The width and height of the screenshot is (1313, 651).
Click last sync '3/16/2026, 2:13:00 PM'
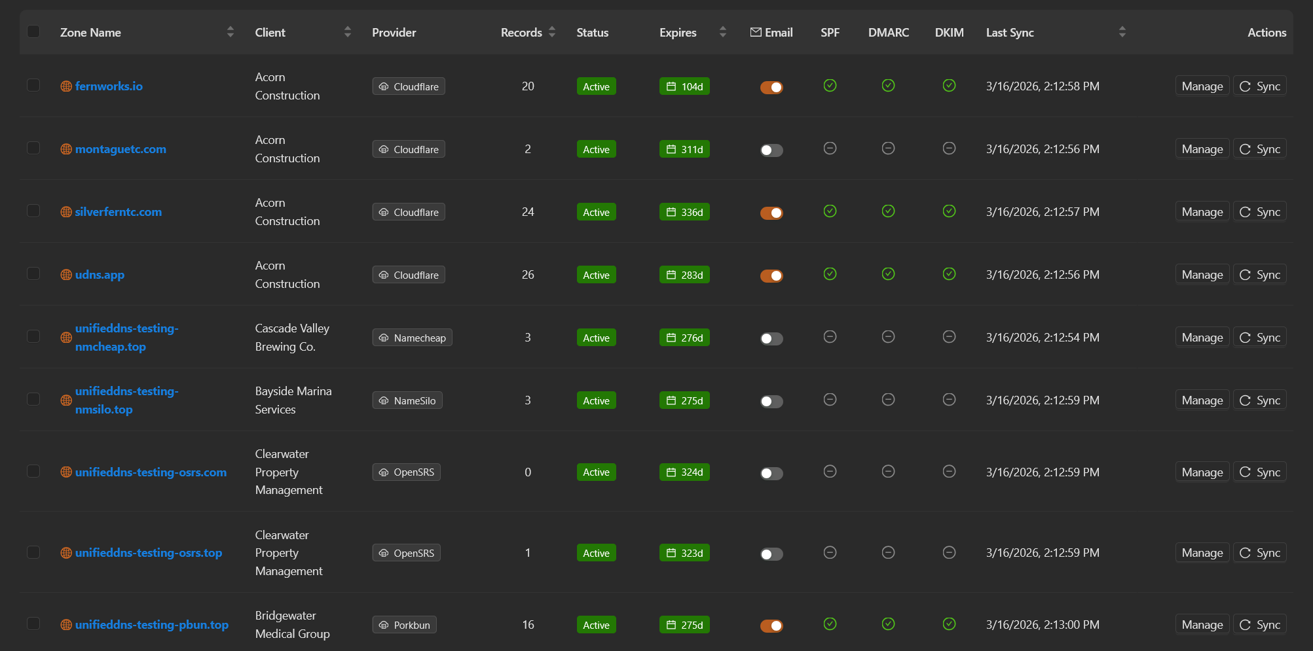[1043, 625]
